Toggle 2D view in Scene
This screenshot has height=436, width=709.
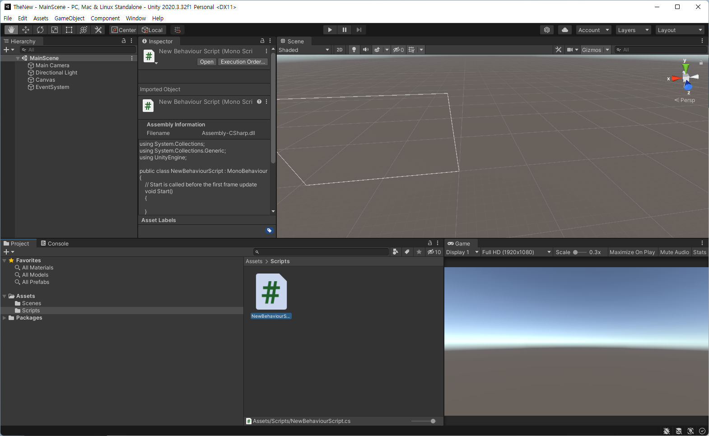tap(340, 50)
